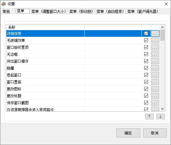The image size is (171, 145).
Task: Click the ellipsis button for 保存窗口截图
Action: pyautogui.click(x=155, y=103)
